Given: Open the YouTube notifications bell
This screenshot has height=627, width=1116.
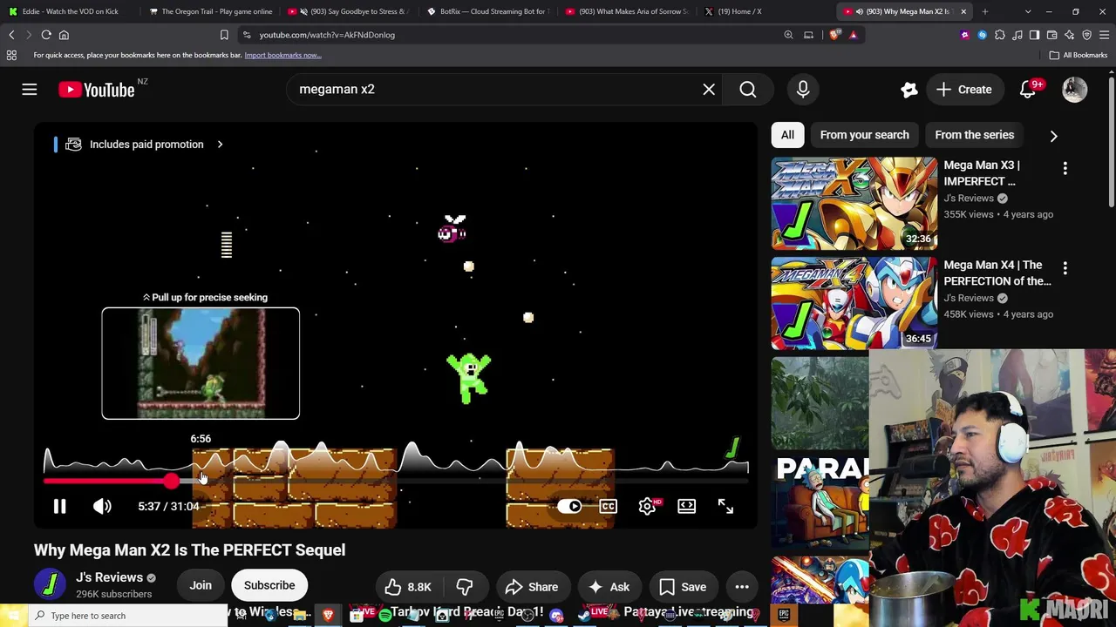Looking at the screenshot, I should (1028, 90).
